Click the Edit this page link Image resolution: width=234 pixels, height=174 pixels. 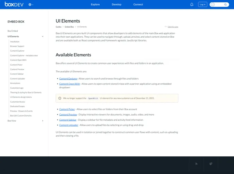pos(173,27)
